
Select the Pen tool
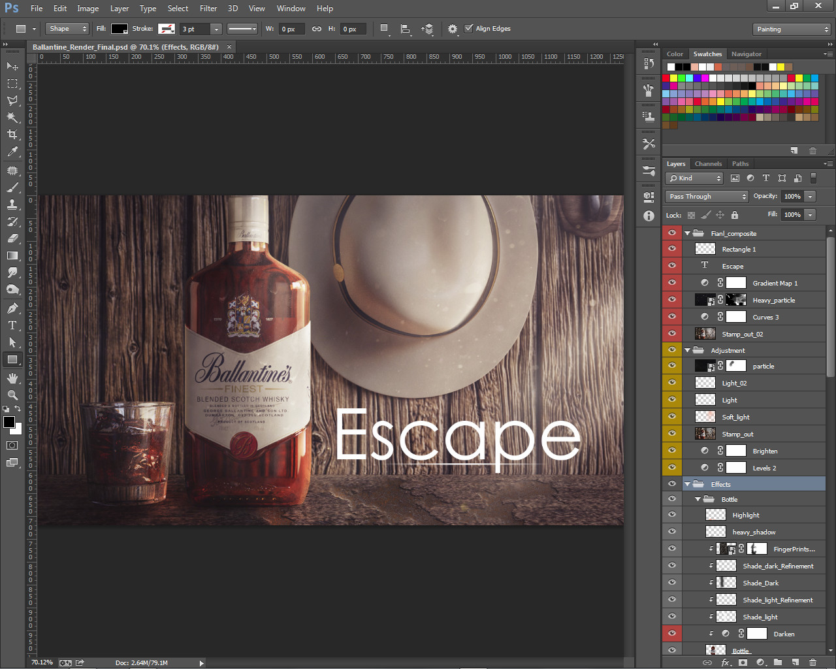click(12, 308)
